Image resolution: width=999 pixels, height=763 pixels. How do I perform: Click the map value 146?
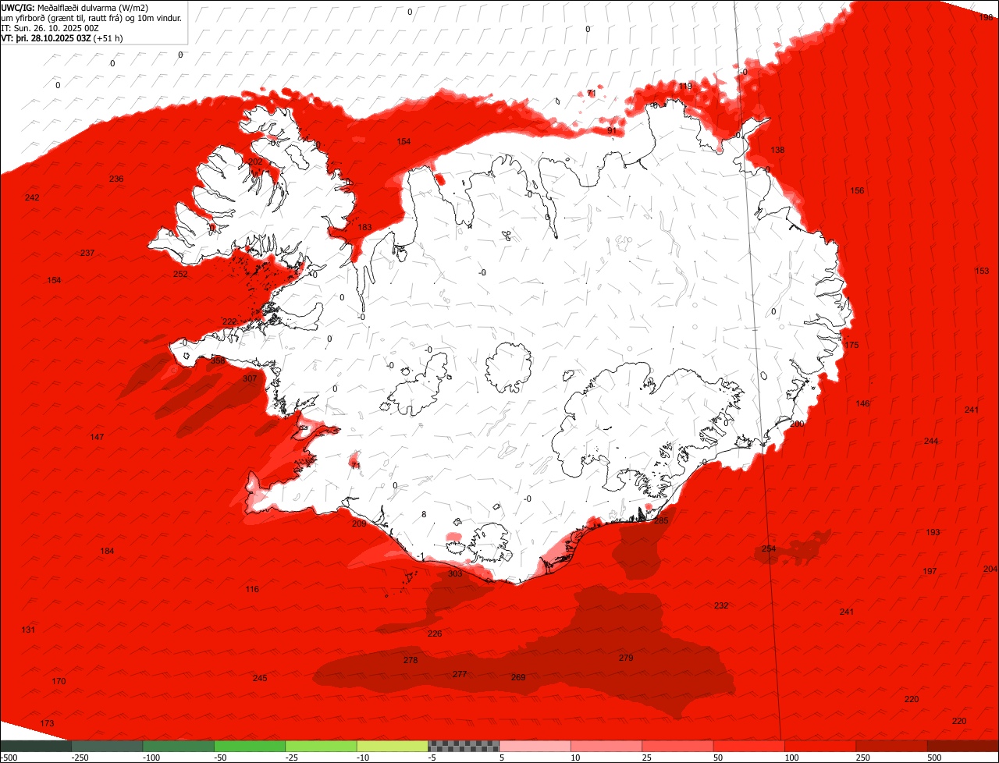click(862, 403)
